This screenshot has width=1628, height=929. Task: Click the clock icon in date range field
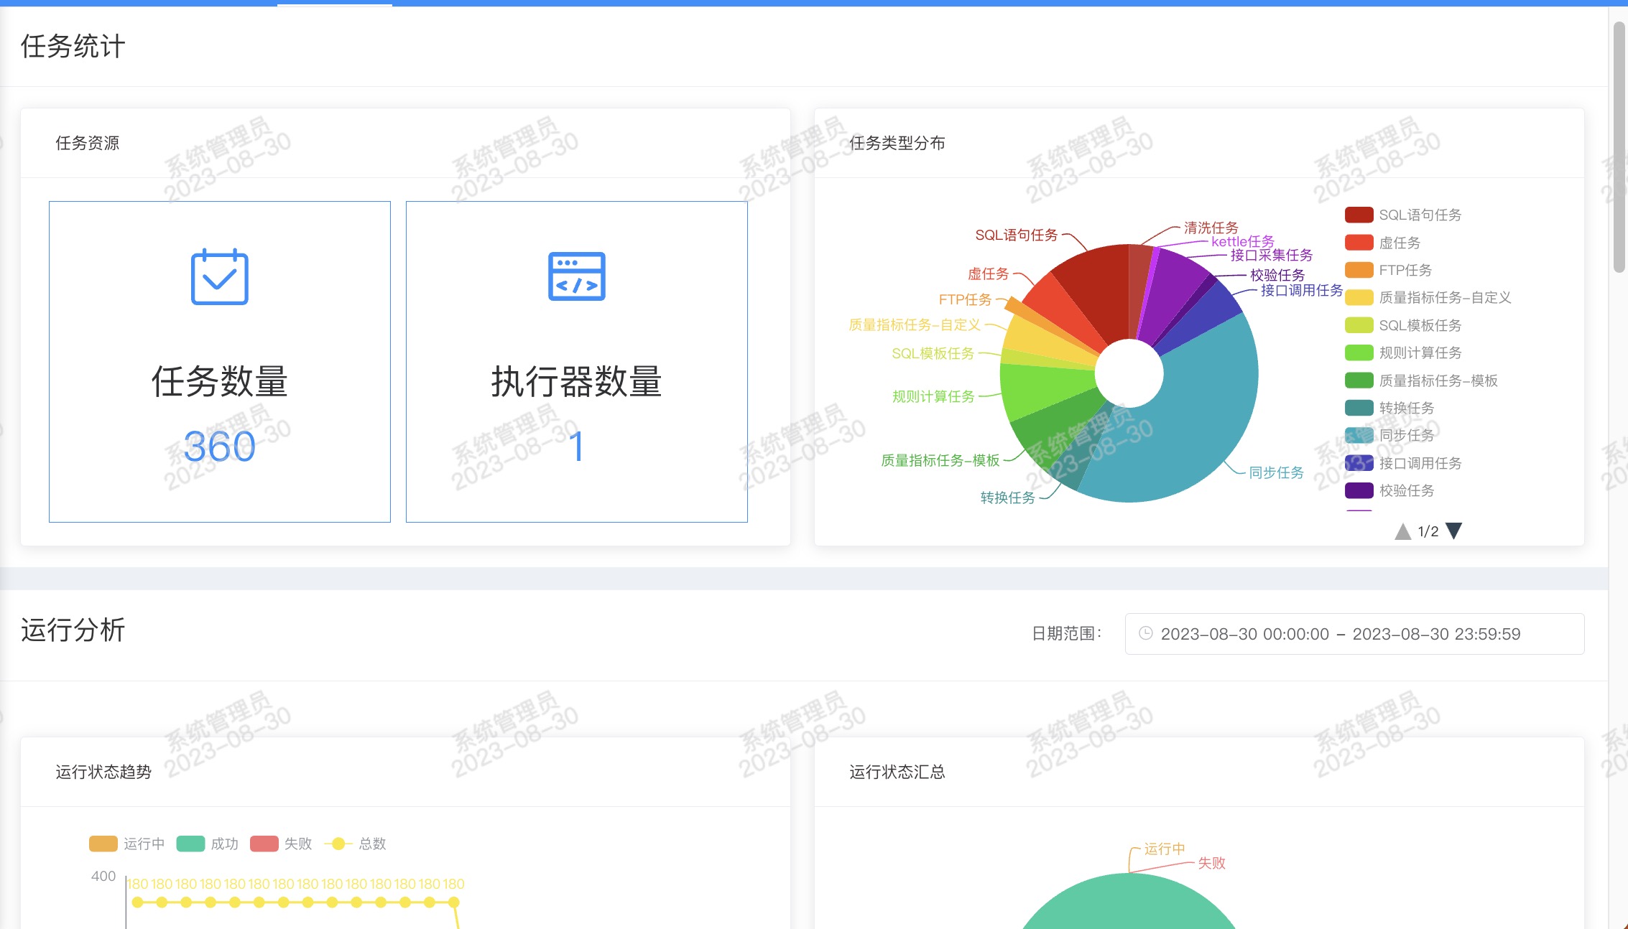[x=1146, y=633]
